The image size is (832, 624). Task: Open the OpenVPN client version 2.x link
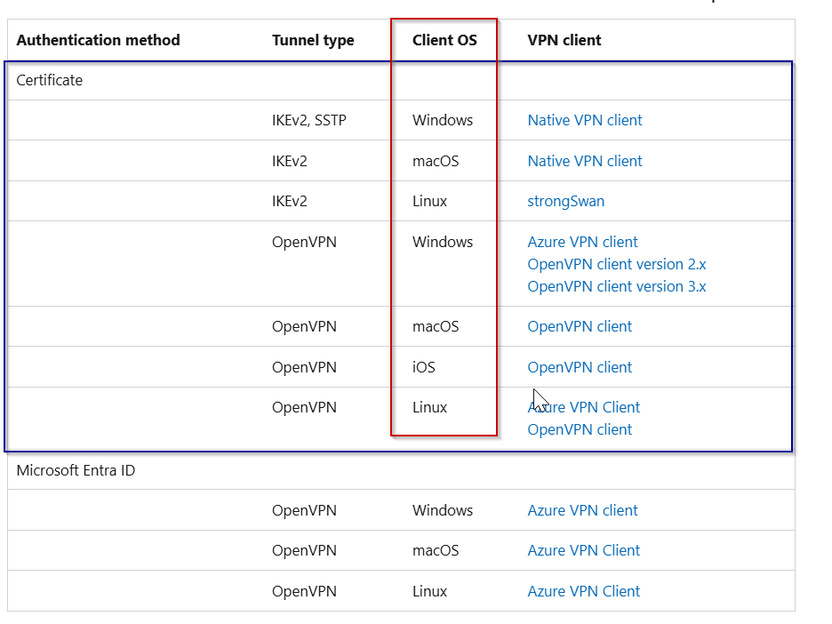[617, 264]
